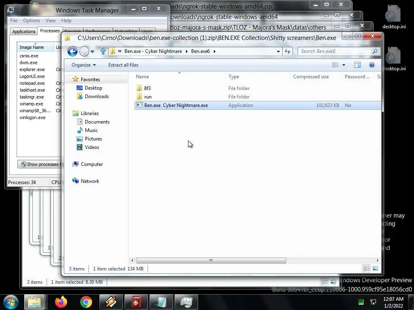This screenshot has height=310, width=414.
Task: Open Task Manager File menu
Action: click(x=14, y=20)
